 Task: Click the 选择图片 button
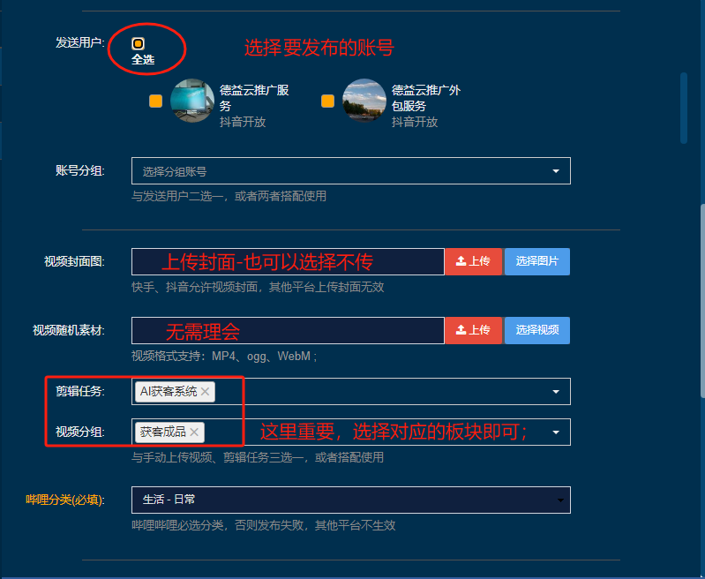click(537, 261)
